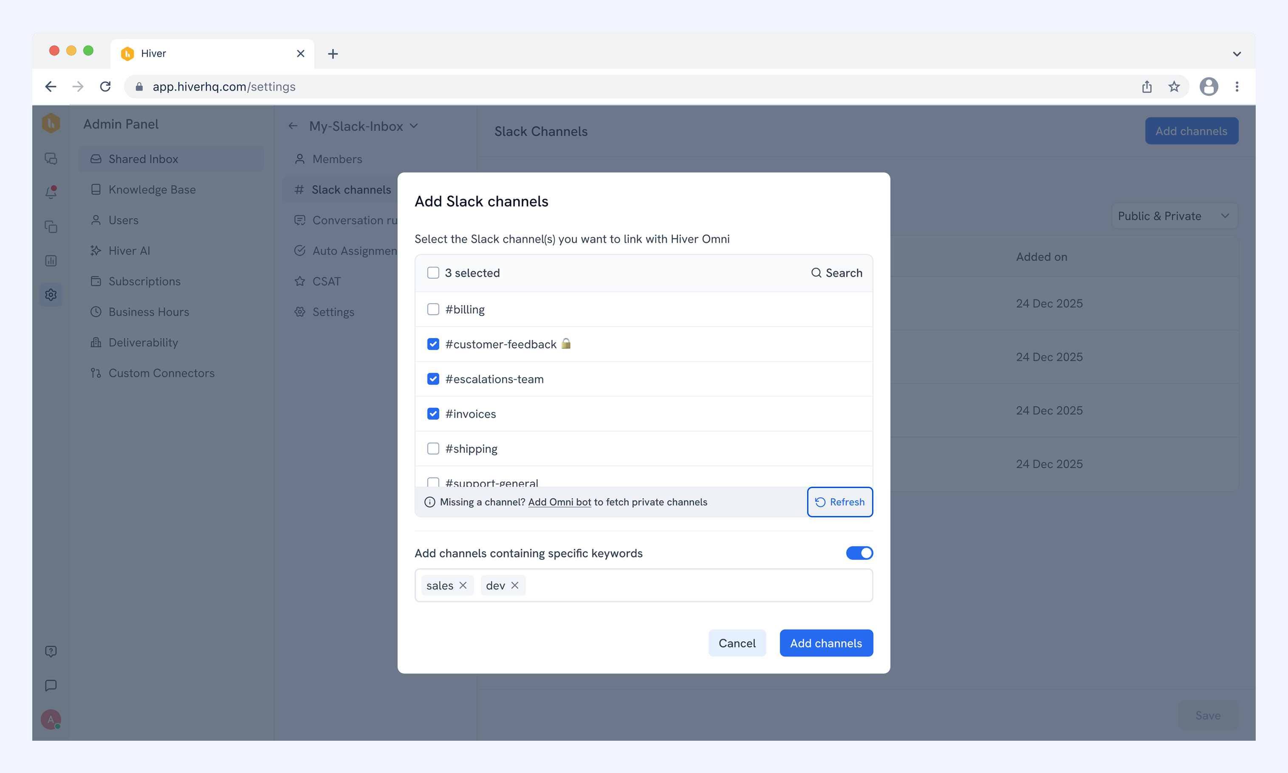The width and height of the screenshot is (1288, 773).
Task: Select the Members menu item
Action: tap(336, 159)
